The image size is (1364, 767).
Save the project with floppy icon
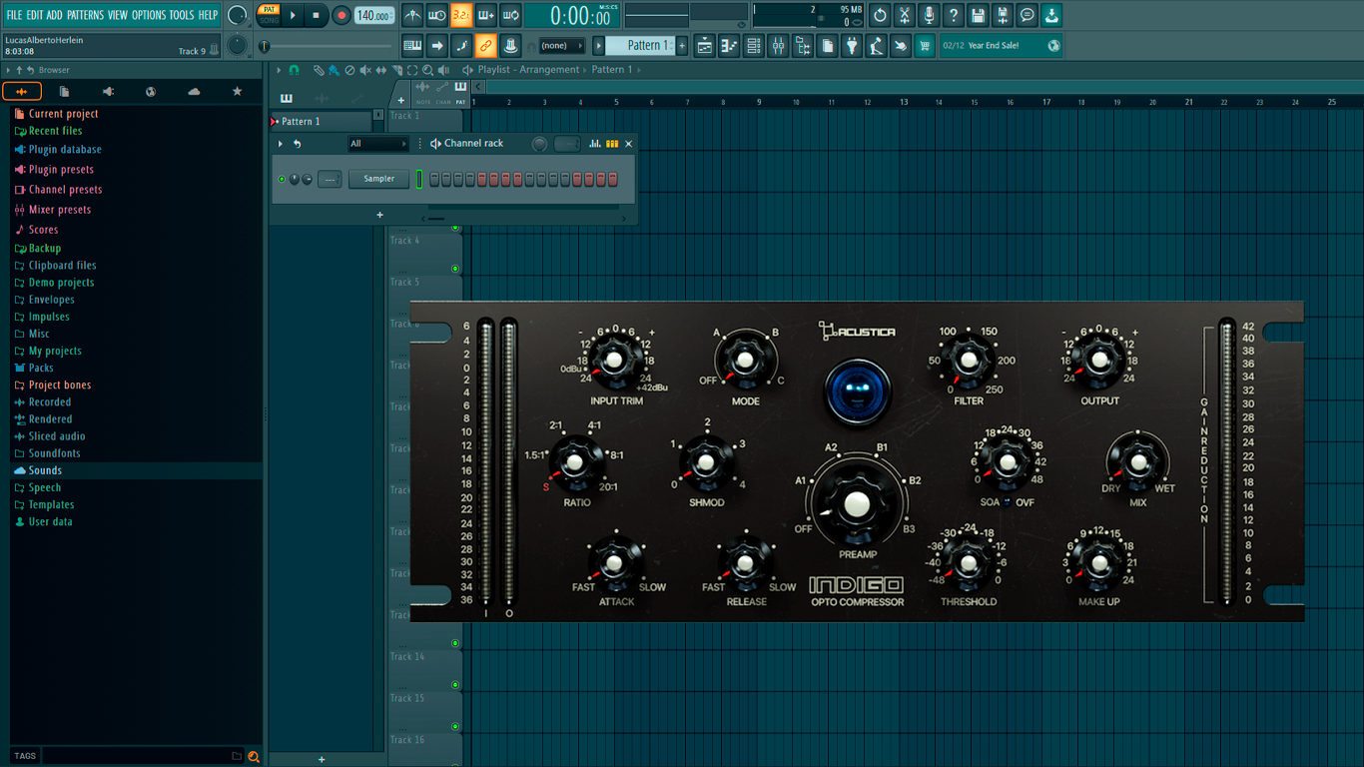[978, 15]
